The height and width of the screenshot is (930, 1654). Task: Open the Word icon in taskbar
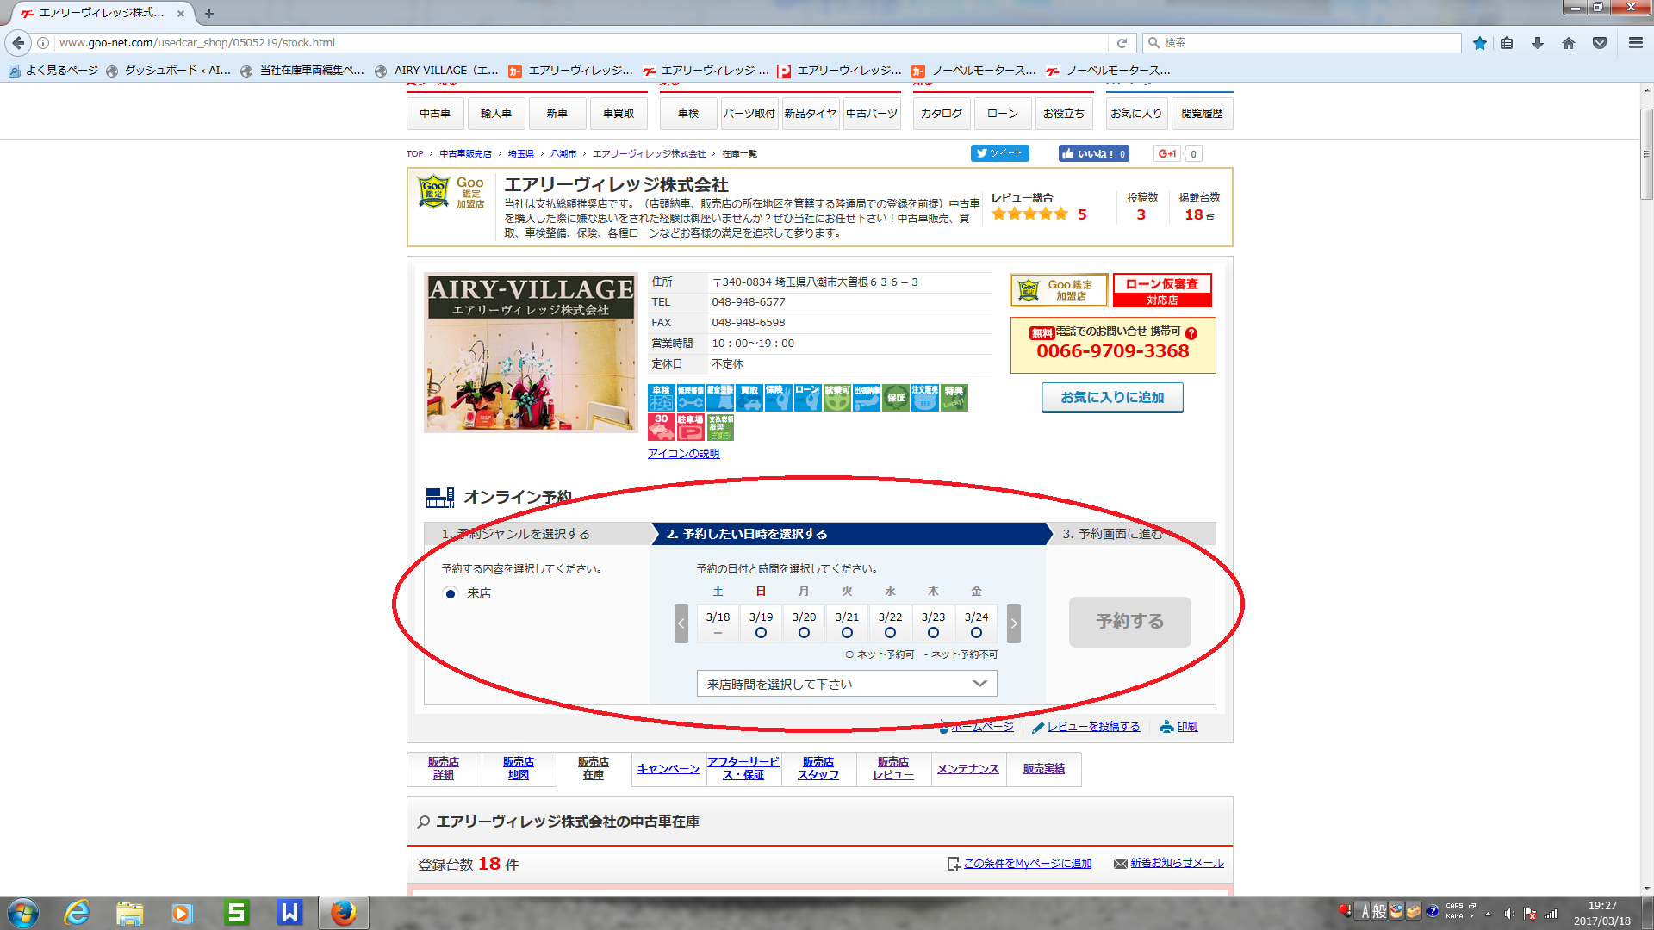[290, 913]
